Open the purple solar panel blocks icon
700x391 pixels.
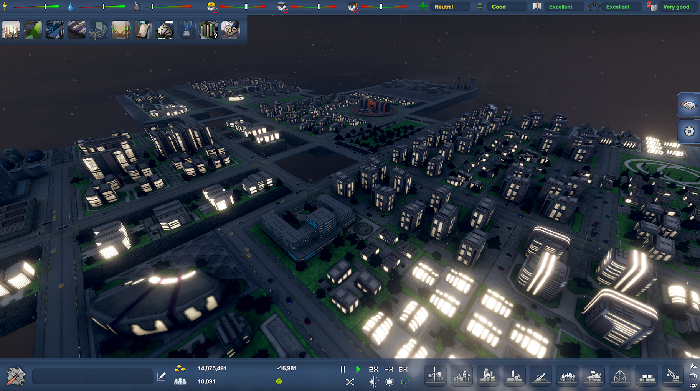[x=77, y=30]
